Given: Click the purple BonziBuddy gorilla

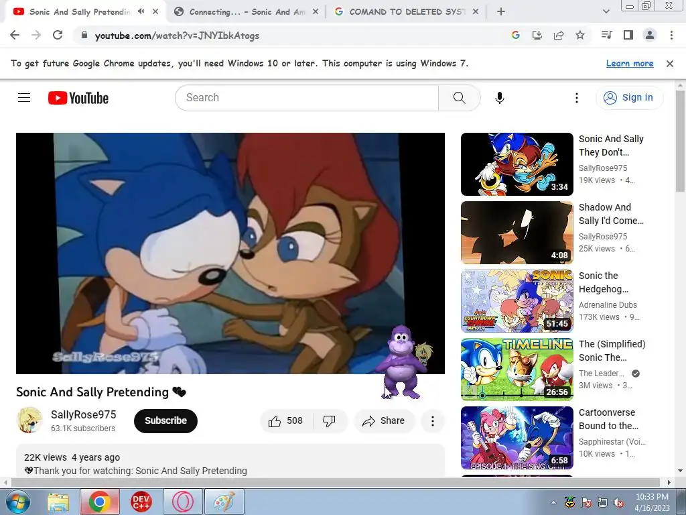Looking at the screenshot, I should (x=401, y=361).
